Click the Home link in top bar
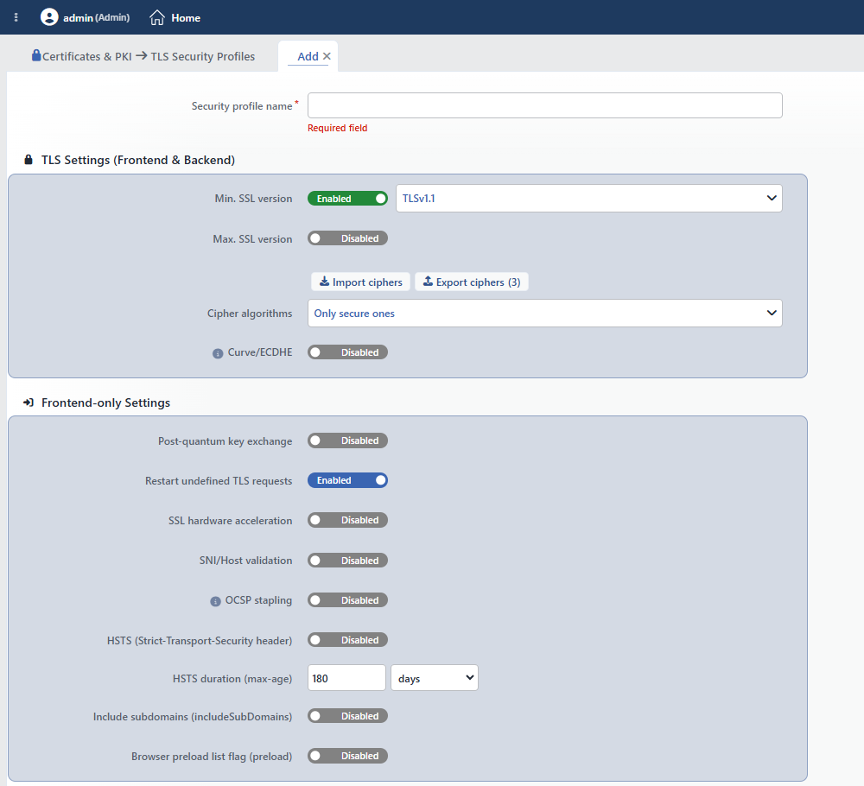Viewport: 864px width, 786px height. coord(186,17)
